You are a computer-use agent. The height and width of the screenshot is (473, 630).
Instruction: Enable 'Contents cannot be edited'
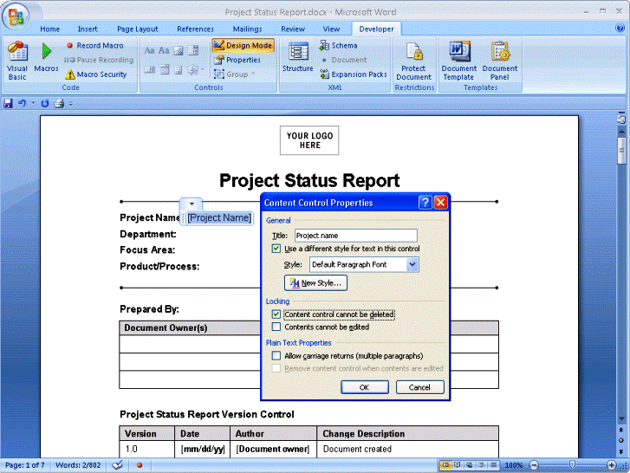[x=276, y=327]
